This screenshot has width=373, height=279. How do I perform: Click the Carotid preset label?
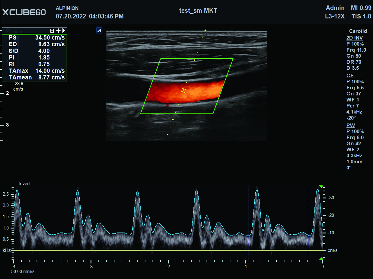coord(358,31)
